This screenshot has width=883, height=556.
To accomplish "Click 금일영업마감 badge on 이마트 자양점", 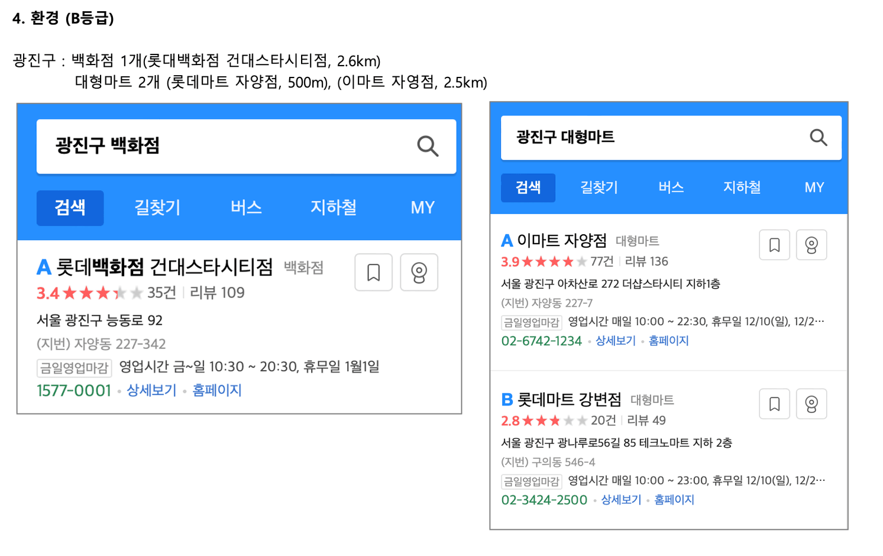I will 531,322.
